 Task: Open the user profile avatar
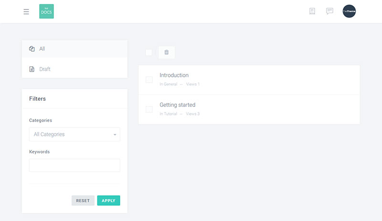pos(349,11)
